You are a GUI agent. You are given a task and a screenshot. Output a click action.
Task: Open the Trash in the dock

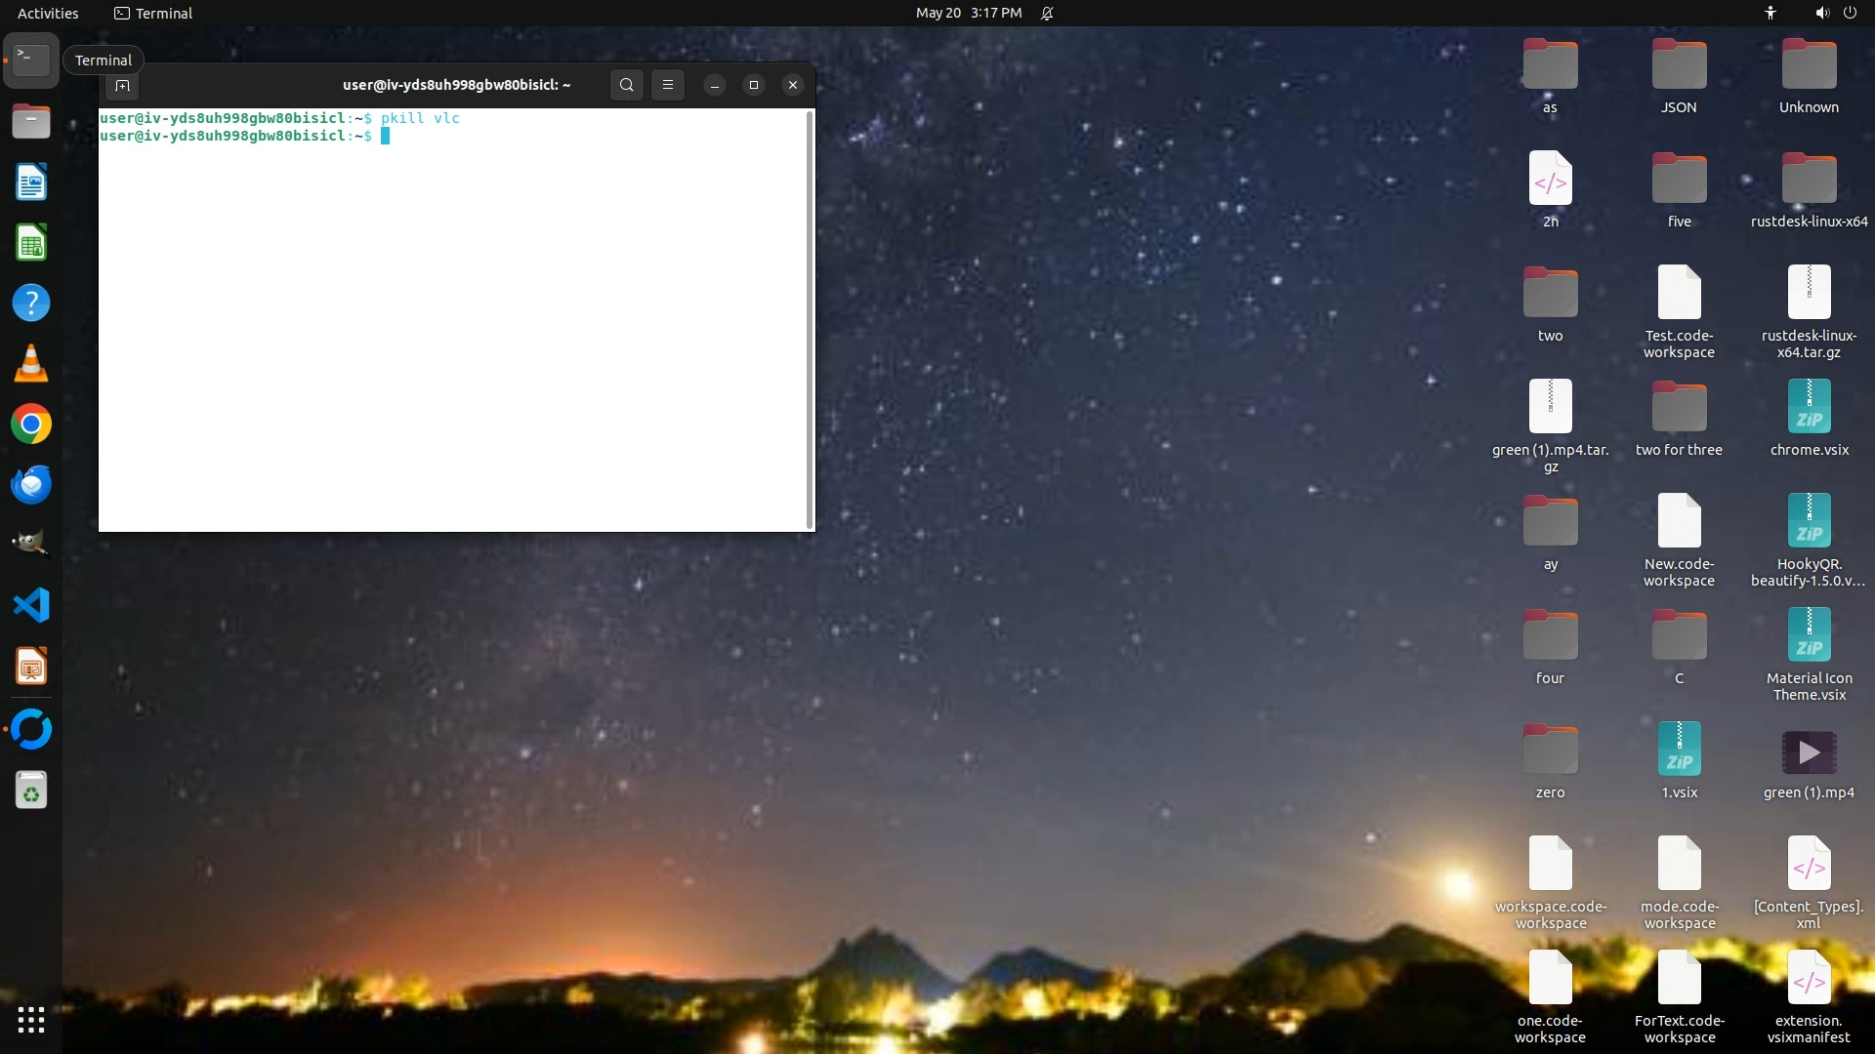tap(31, 790)
